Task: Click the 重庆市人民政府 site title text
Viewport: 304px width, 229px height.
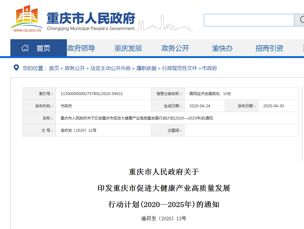Action: point(91,18)
